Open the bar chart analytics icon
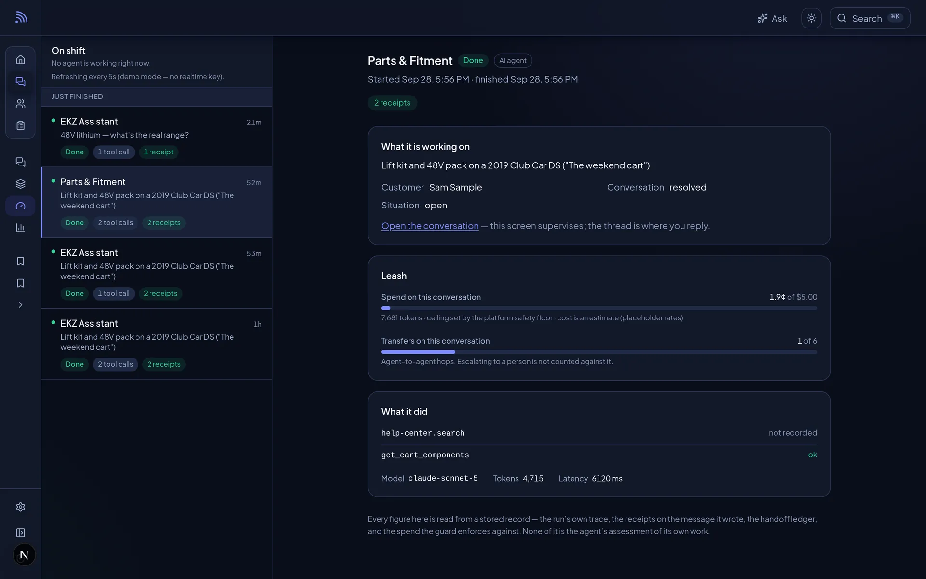926x579 pixels. pyautogui.click(x=20, y=228)
